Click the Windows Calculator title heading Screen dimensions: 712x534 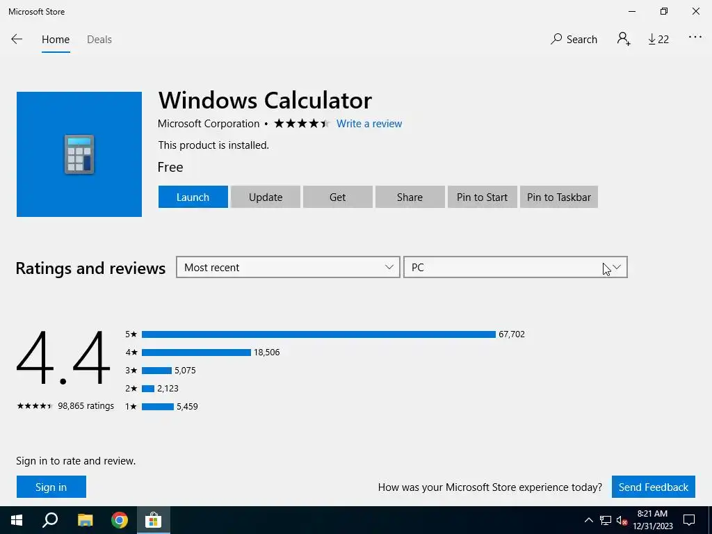pyautogui.click(x=265, y=100)
